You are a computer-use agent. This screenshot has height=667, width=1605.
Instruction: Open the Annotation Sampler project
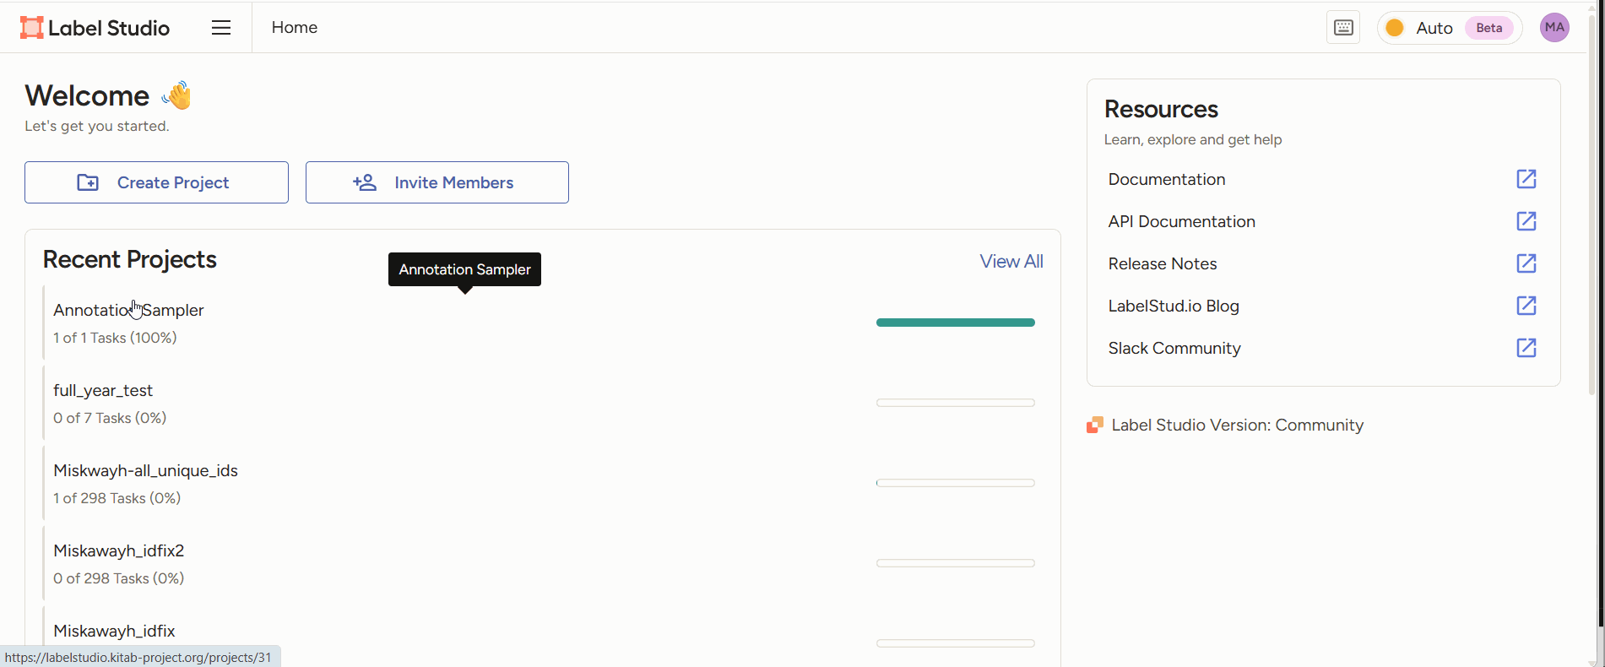coord(128,311)
